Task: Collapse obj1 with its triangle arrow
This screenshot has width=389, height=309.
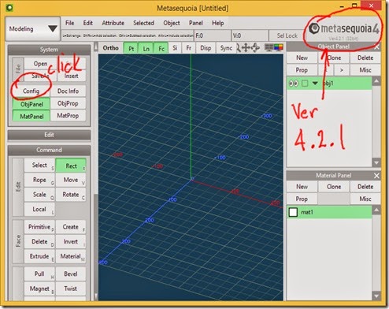Action: [x=315, y=84]
